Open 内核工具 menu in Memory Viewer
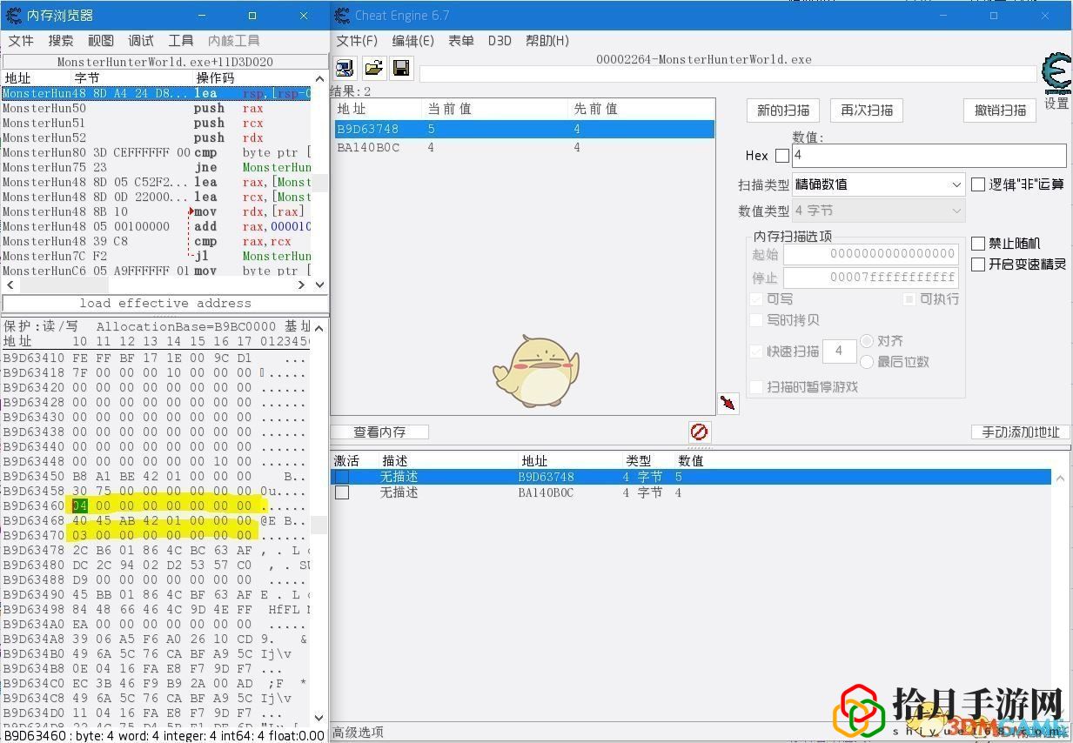The image size is (1073, 743). click(234, 41)
